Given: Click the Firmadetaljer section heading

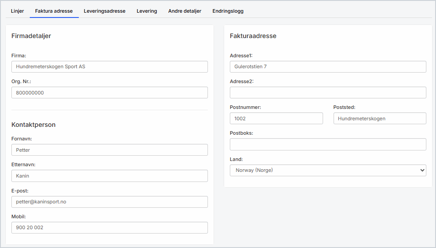Looking at the screenshot, I should click(x=31, y=36).
